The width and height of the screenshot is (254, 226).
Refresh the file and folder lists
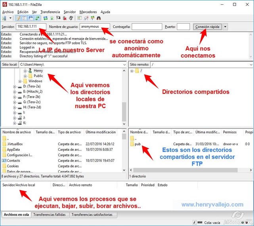click(46, 18)
